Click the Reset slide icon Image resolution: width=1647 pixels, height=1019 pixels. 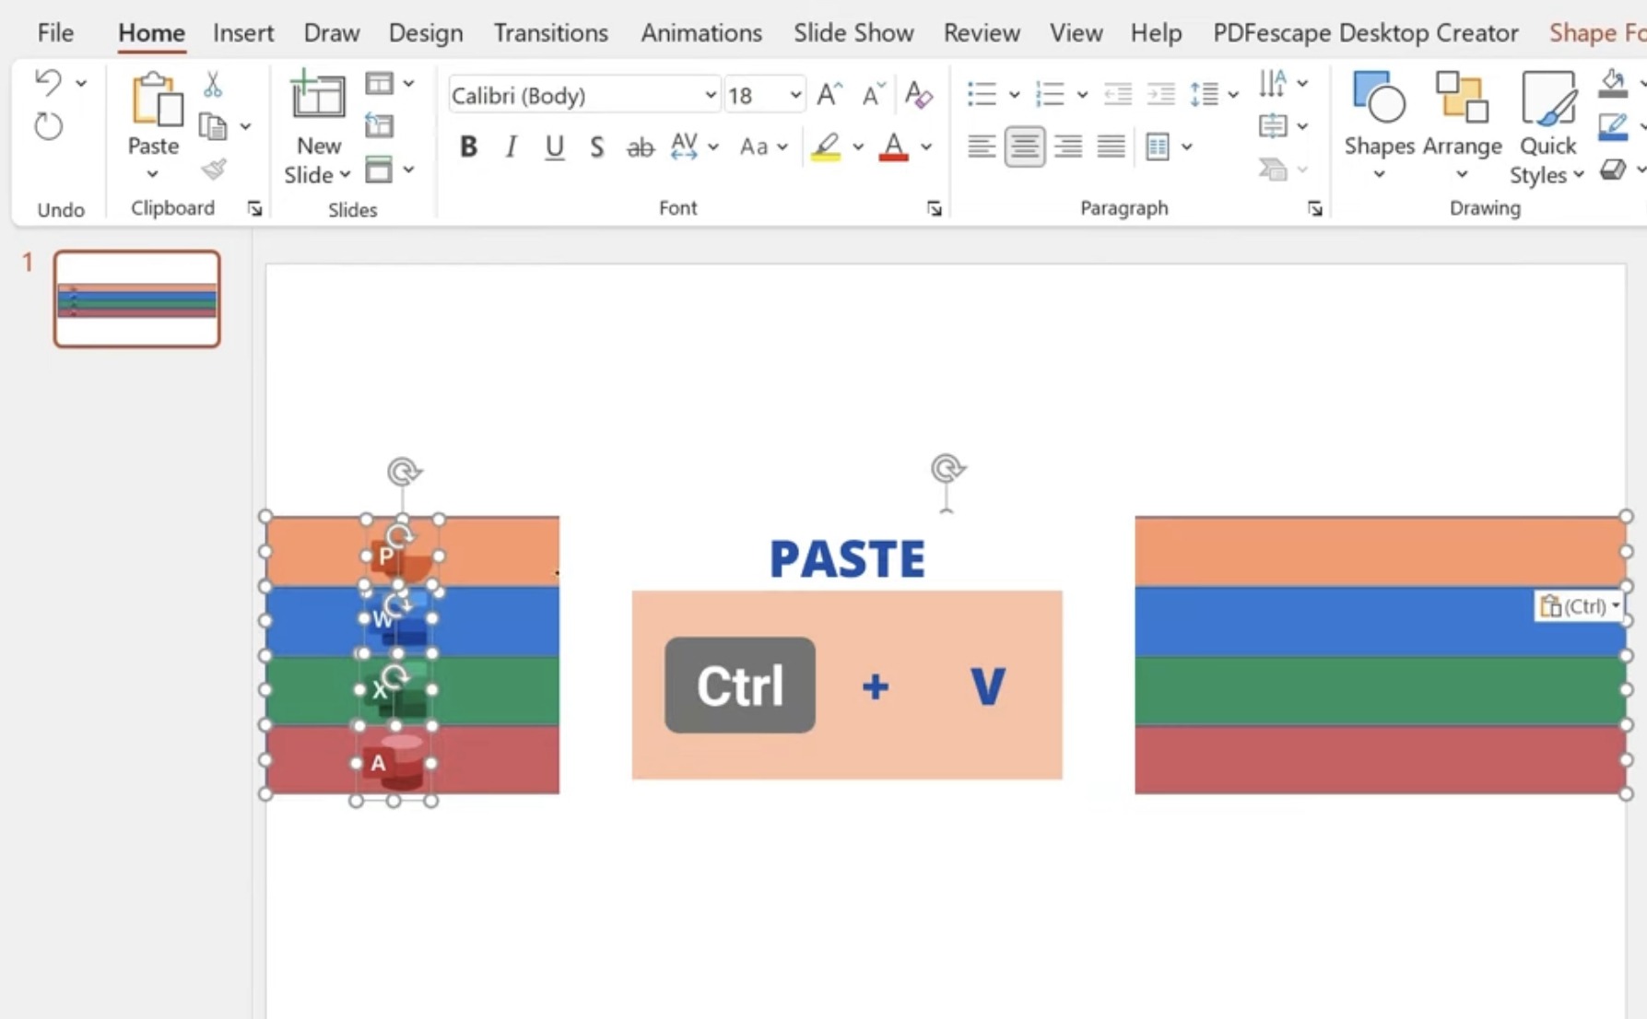point(379,126)
